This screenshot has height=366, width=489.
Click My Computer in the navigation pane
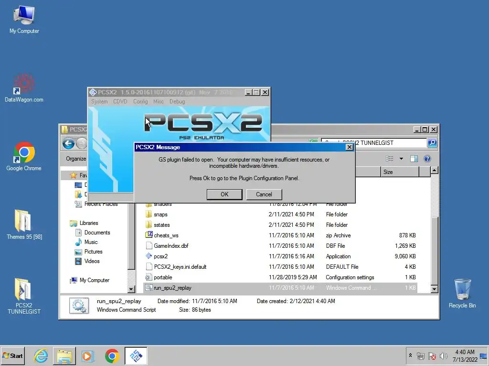click(x=94, y=280)
